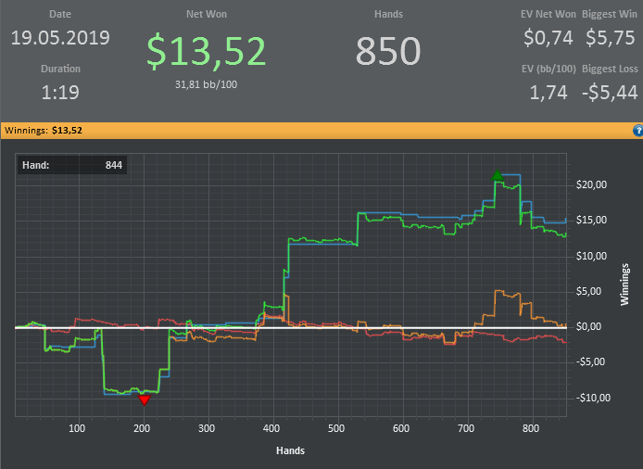643x469 pixels.
Task: Click the Net Won value $13,52
Action: pos(207,51)
